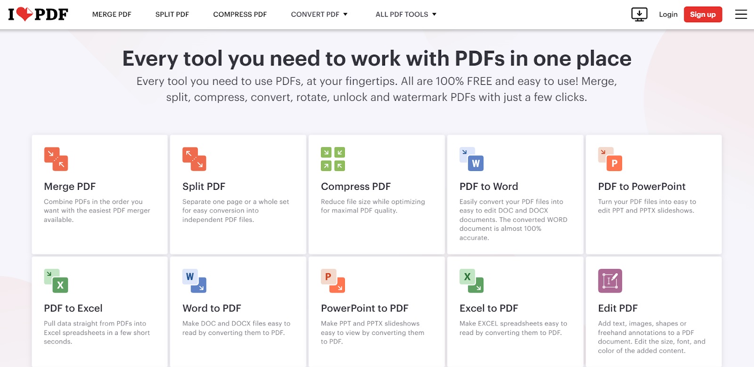Go to the iLovePDF logo home

38,14
